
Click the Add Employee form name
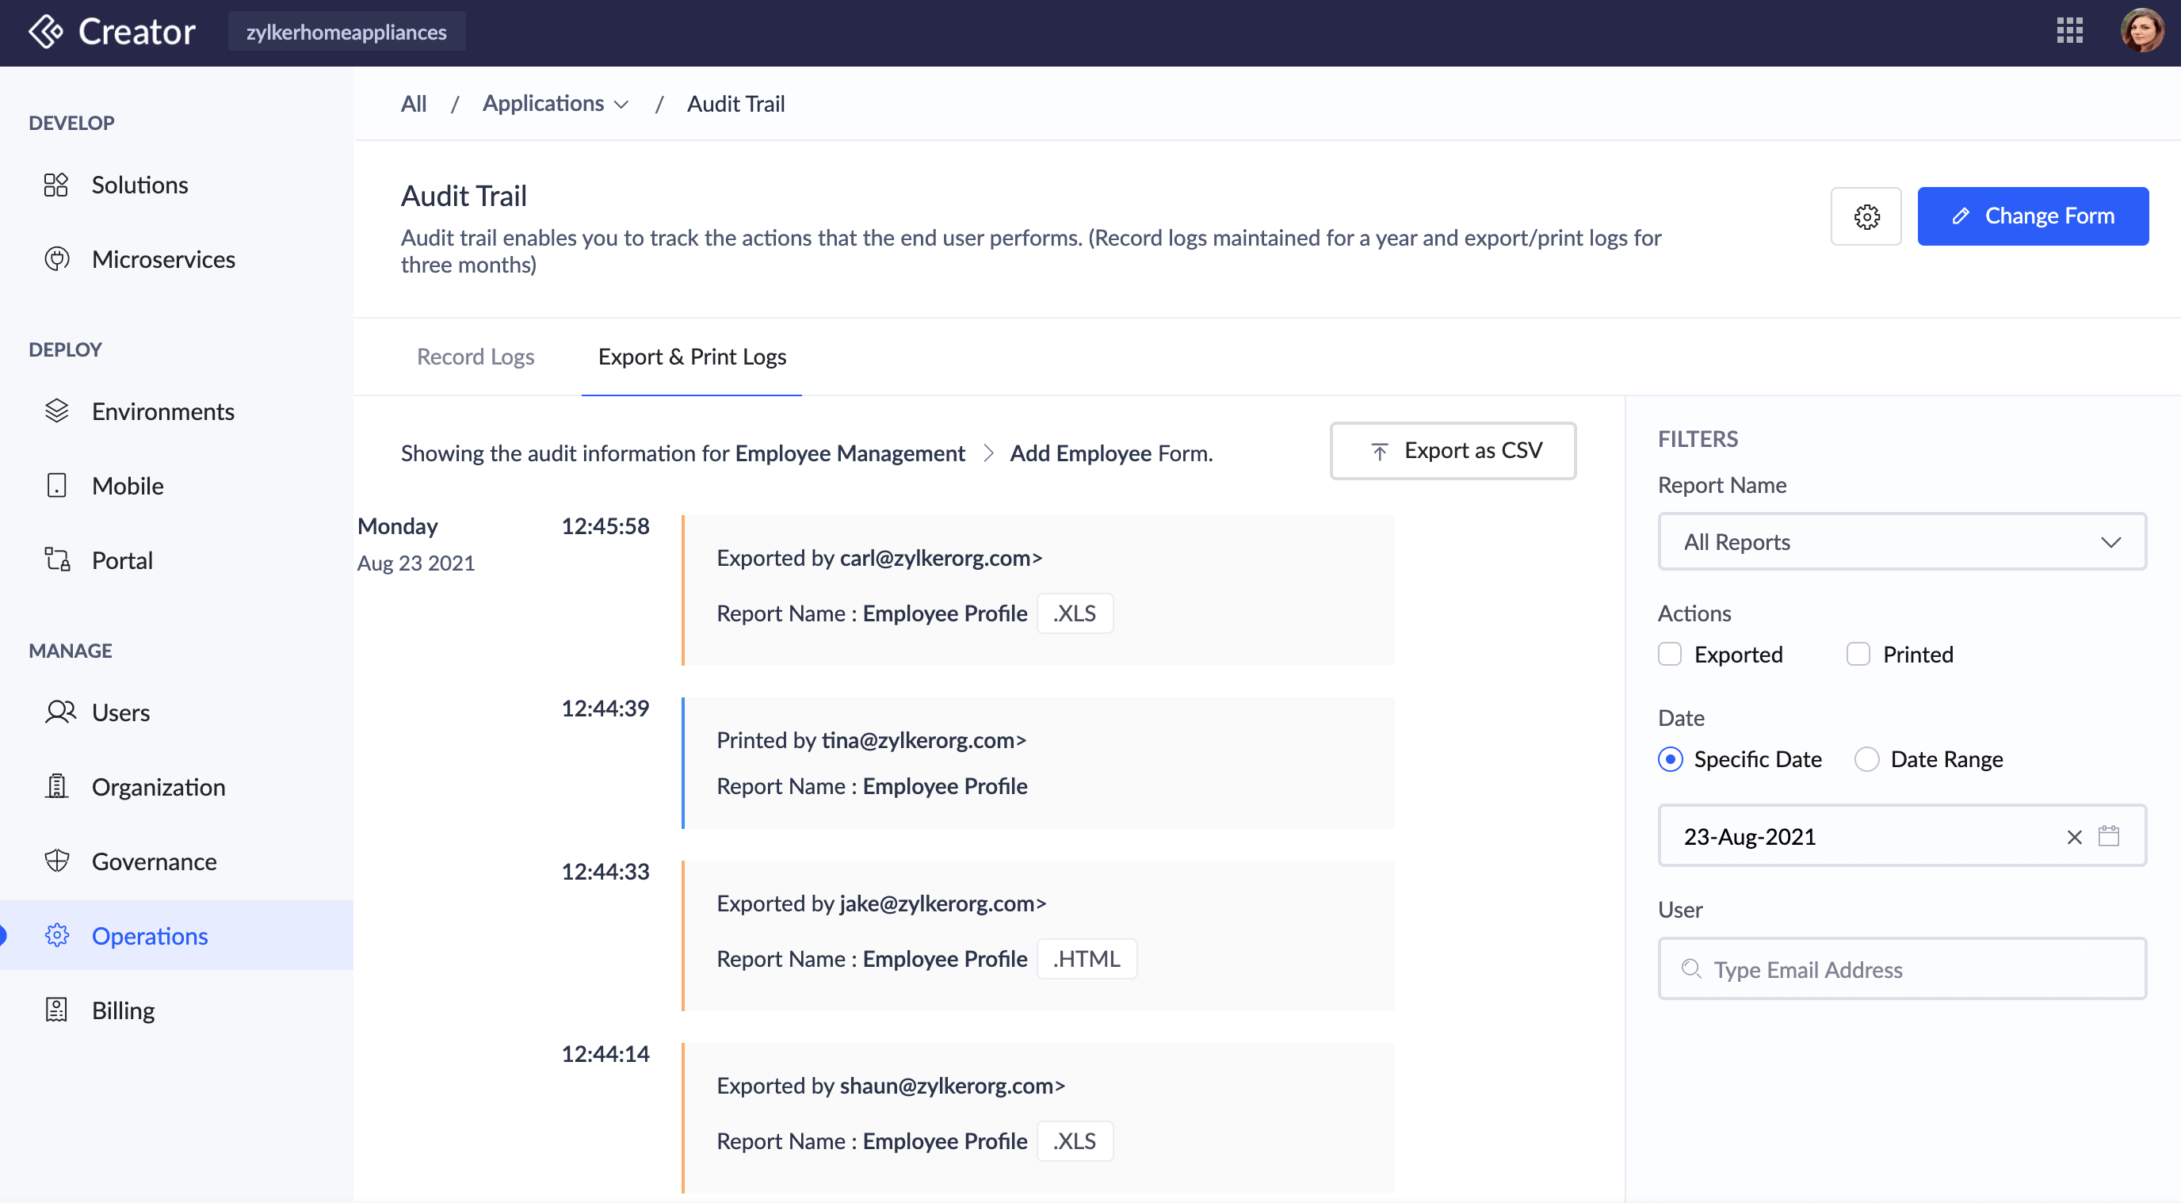1081,453
